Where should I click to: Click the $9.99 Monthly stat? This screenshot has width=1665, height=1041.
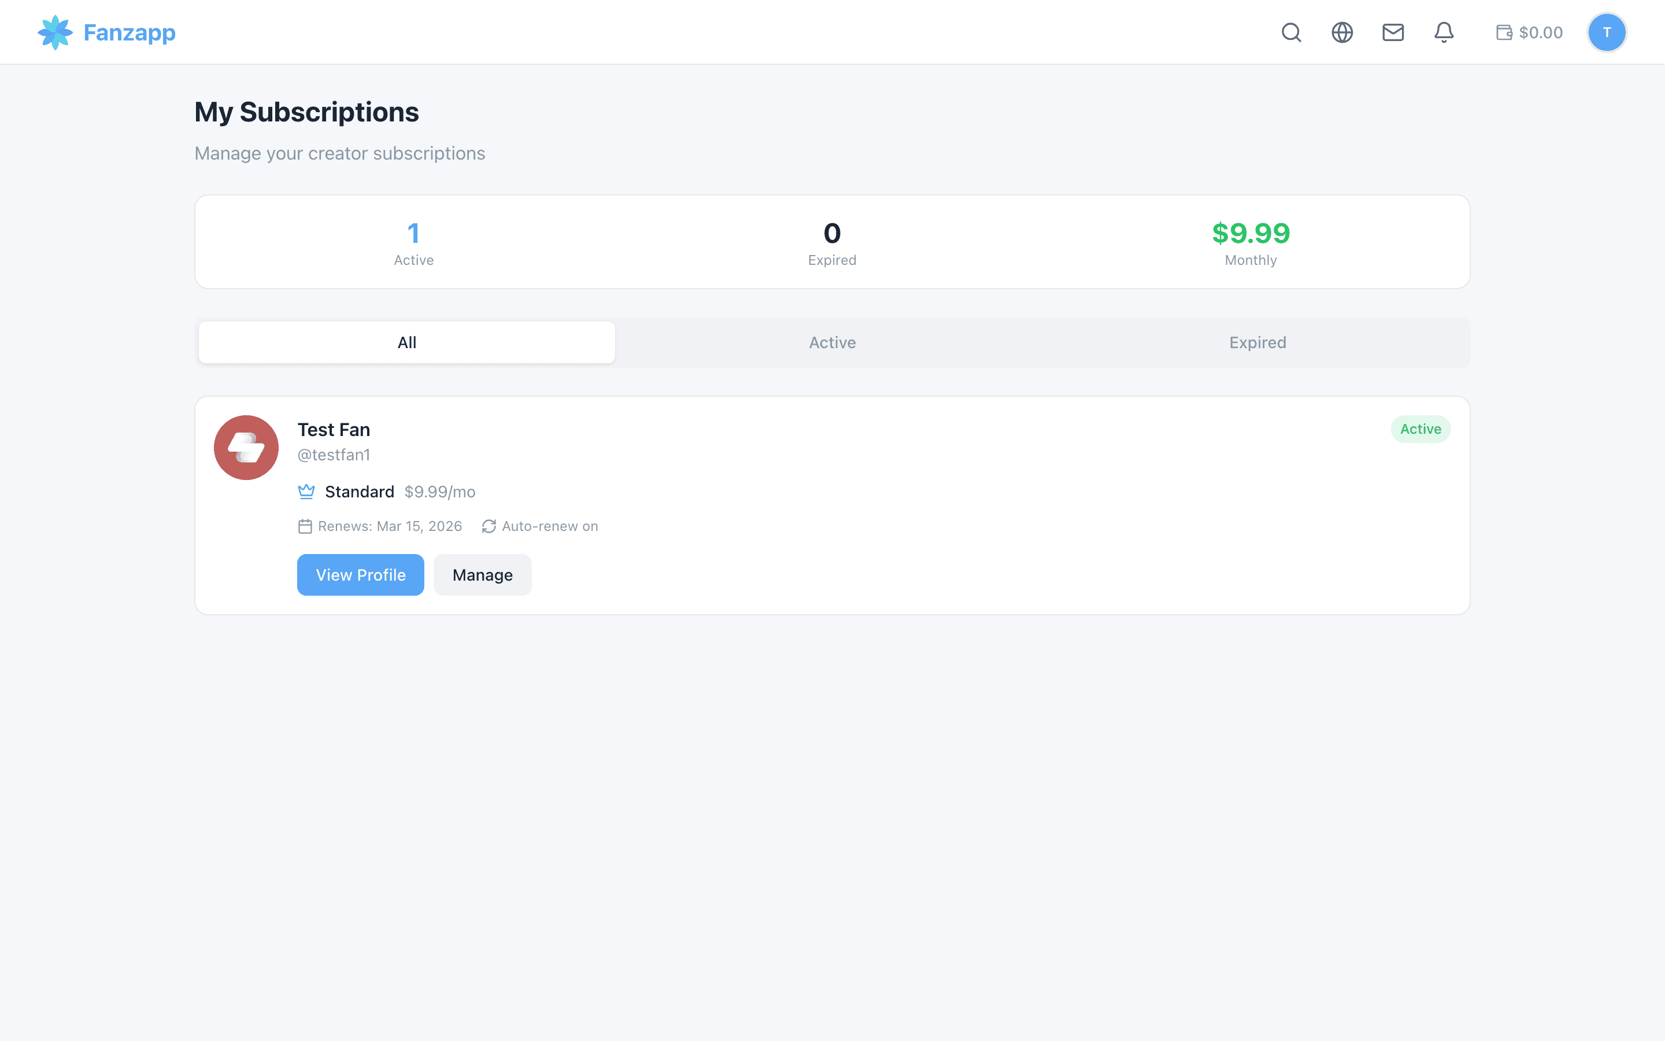click(1251, 243)
